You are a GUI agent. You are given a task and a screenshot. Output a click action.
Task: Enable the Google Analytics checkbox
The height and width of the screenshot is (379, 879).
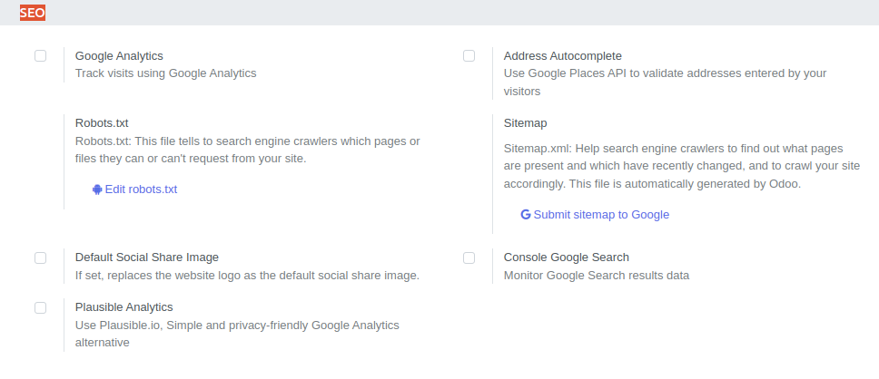pos(40,56)
